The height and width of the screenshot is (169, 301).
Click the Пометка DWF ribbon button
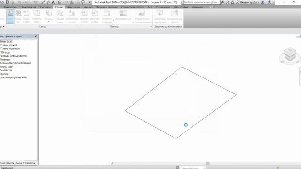point(37,17)
